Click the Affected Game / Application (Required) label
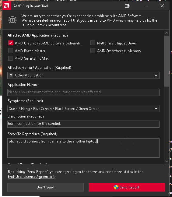 point(39,68)
